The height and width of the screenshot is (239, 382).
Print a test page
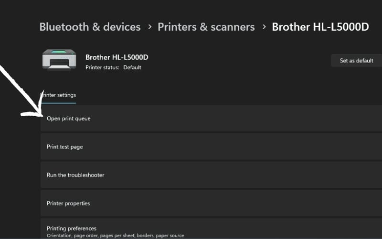(64, 147)
